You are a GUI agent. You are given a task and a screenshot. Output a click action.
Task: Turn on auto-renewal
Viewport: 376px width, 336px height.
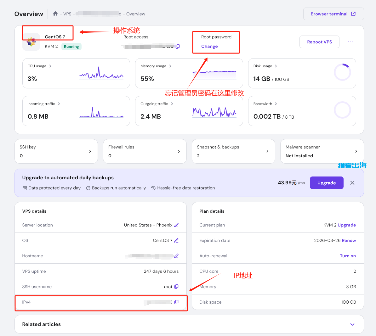pos(348,256)
